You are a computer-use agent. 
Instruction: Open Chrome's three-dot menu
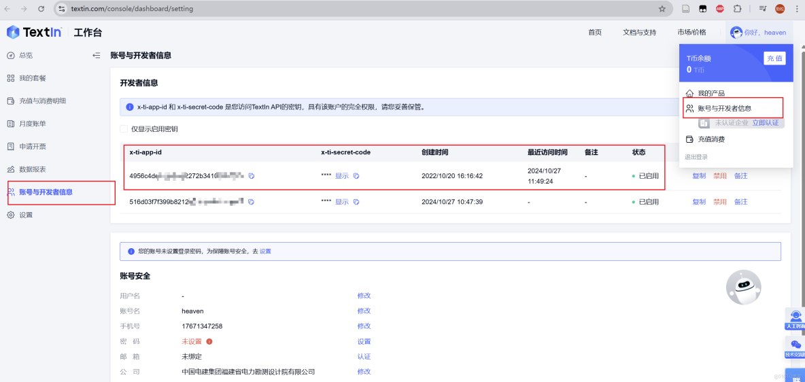[797, 9]
